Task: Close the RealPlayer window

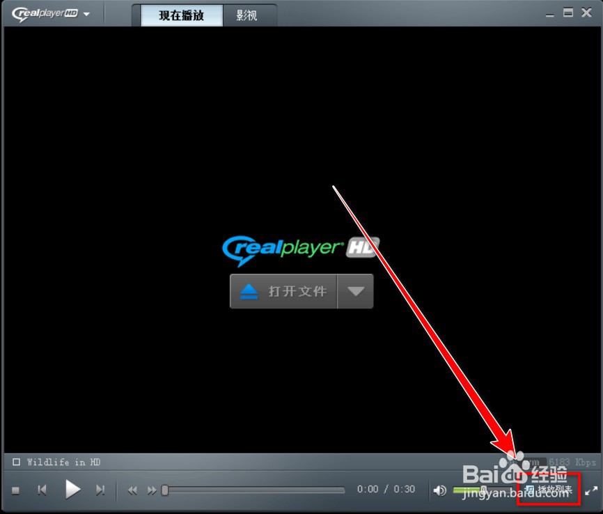Action: tap(586, 13)
